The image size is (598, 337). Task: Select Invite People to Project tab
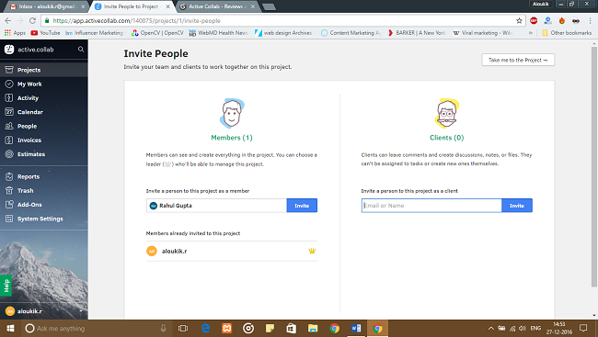(x=132, y=6)
